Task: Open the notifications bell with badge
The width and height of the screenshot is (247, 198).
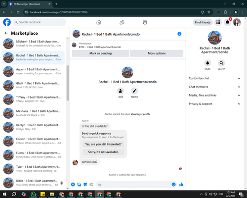Action: pos(228,22)
